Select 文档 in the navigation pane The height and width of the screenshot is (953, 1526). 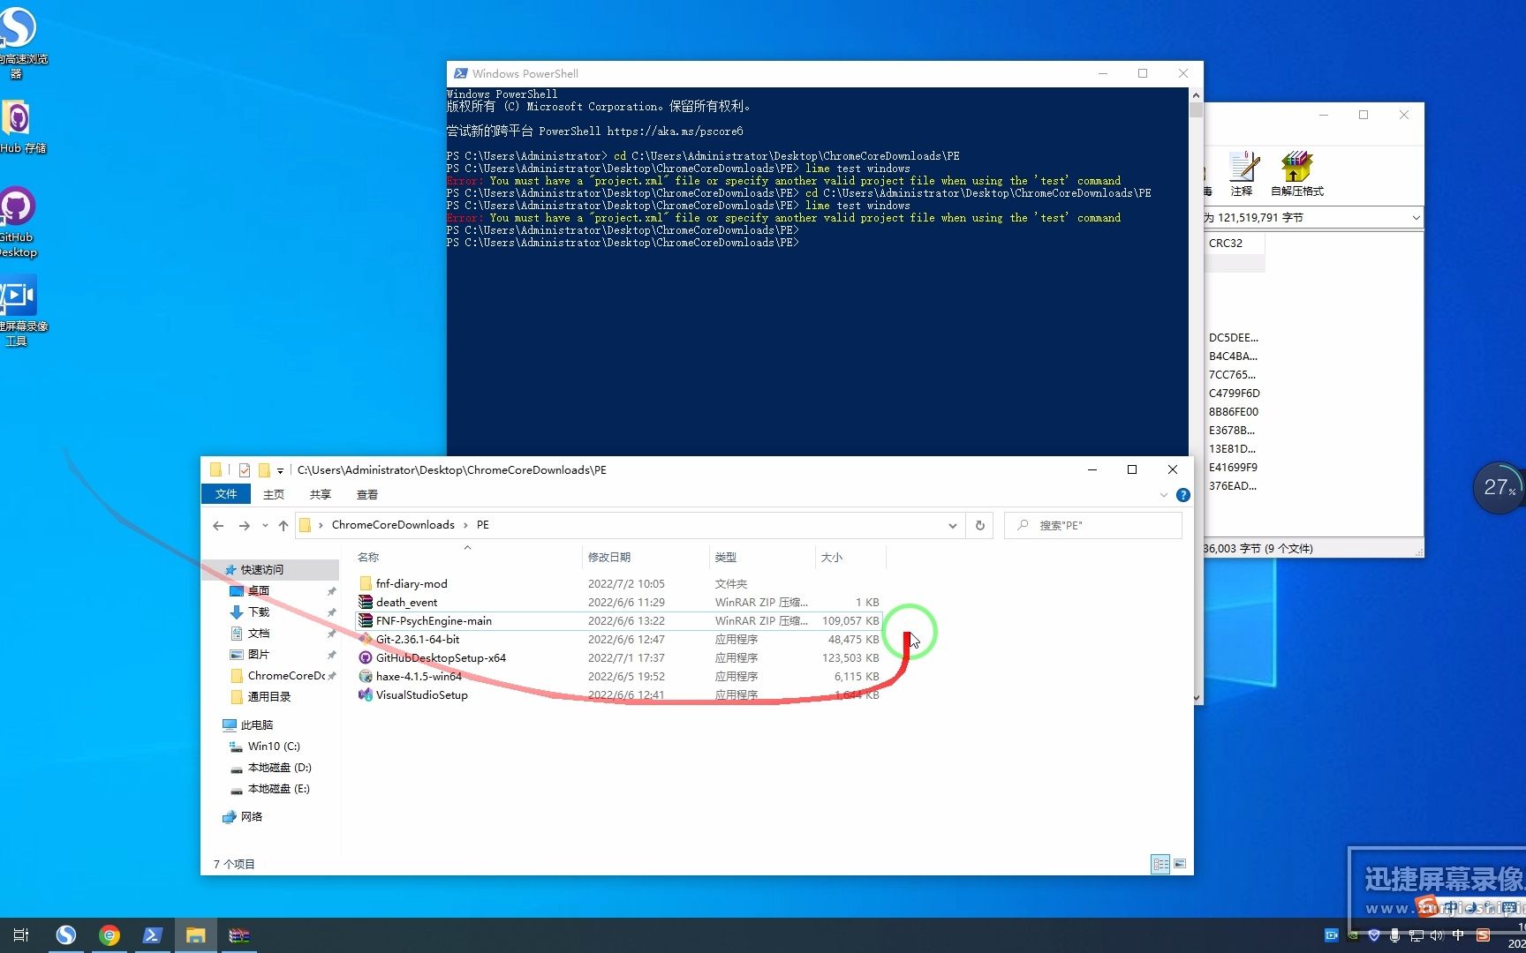coord(259,634)
